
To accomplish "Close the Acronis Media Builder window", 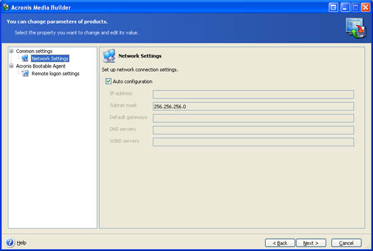I will 366,7.
